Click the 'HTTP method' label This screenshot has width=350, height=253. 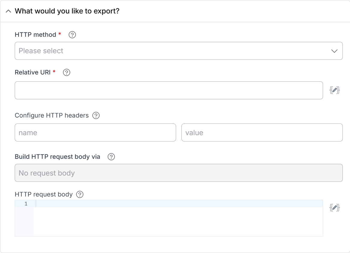pyautogui.click(x=35, y=35)
